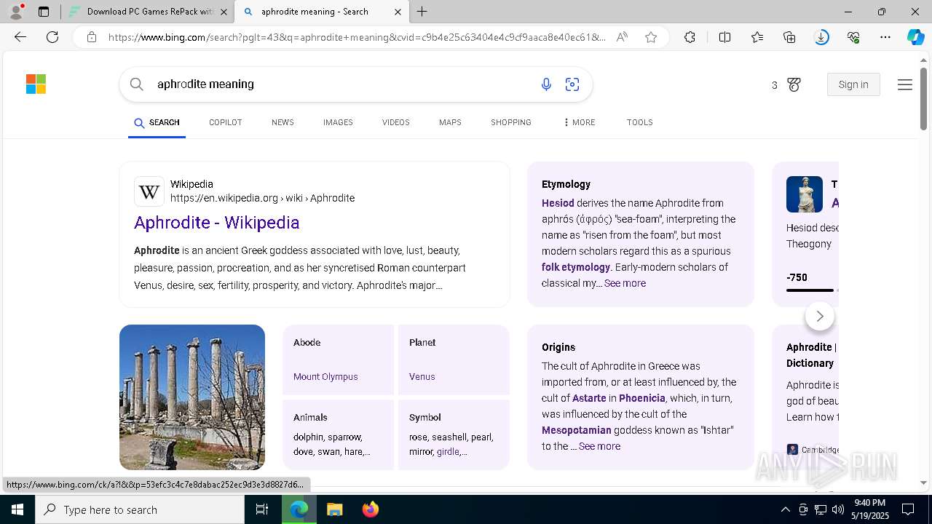This screenshot has width=932, height=524.
Task: Close the aphrodite meaning tab
Action: point(398,12)
